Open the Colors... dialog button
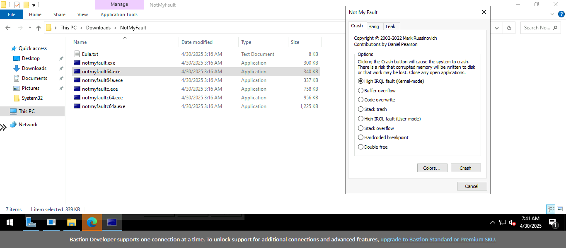The width and height of the screenshot is (566, 248). point(432,168)
